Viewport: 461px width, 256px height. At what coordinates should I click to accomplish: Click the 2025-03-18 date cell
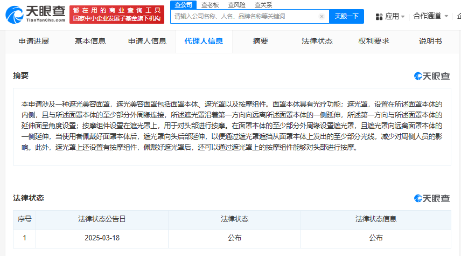point(102,238)
